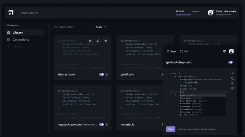Screen dimensions: 245x137
Task: Click the copy code icon in editor
Action: point(233,78)
